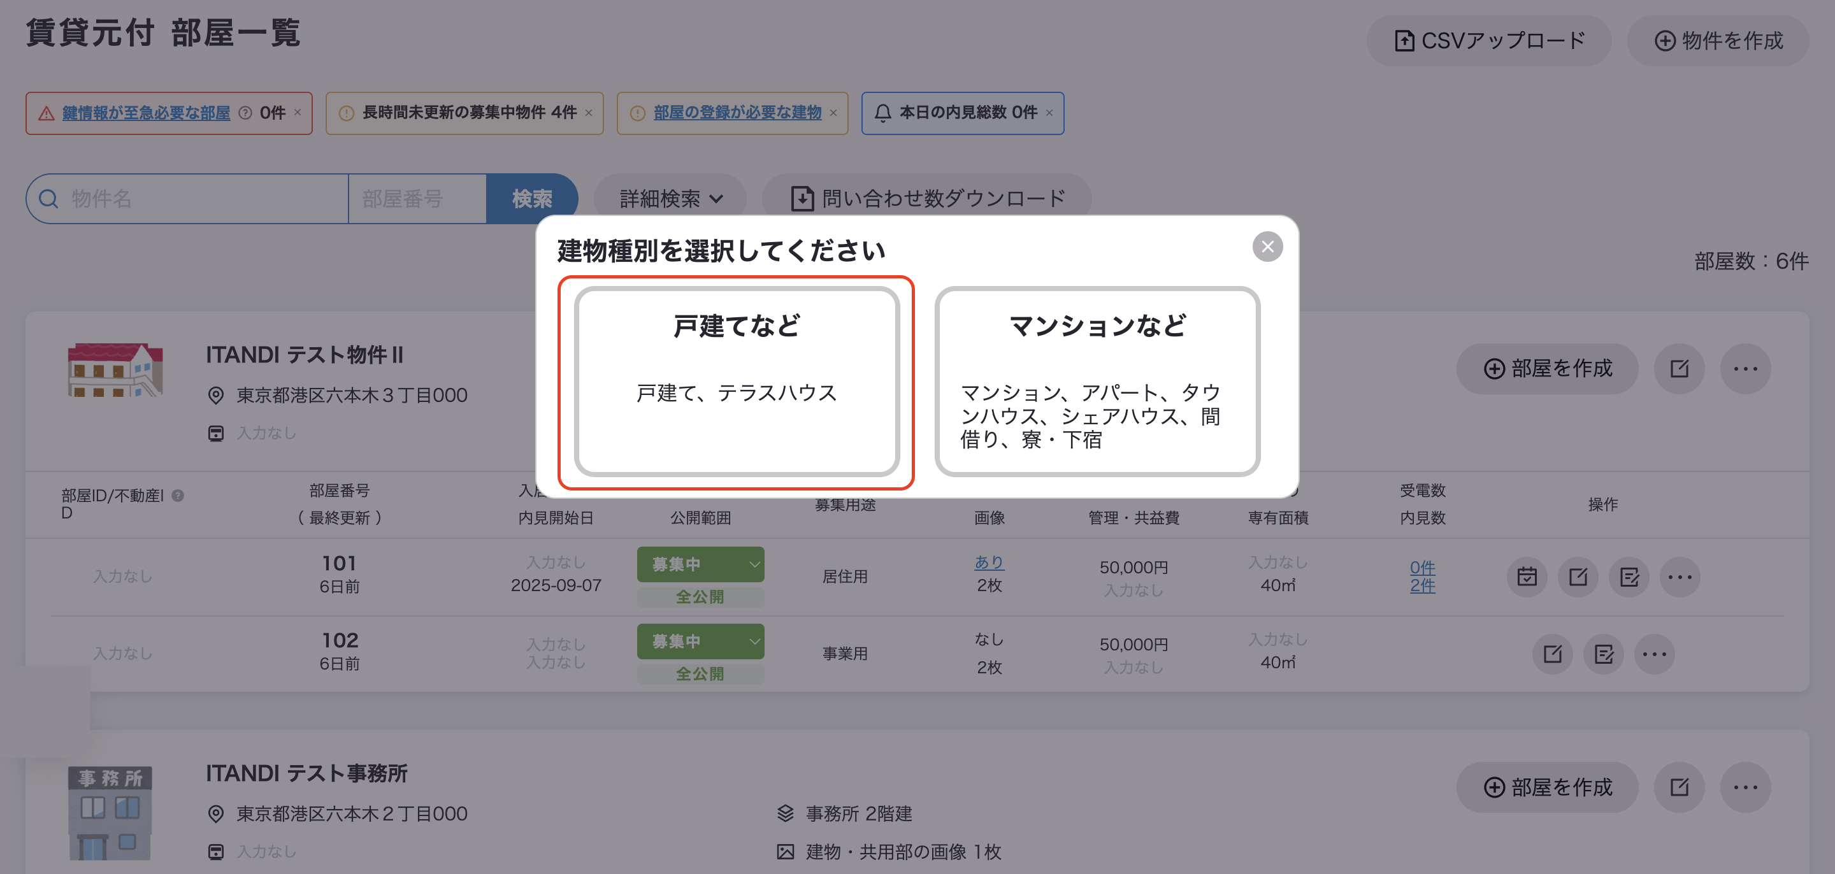
Task: Click the edit icon in room 102 row
Action: 1552,653
